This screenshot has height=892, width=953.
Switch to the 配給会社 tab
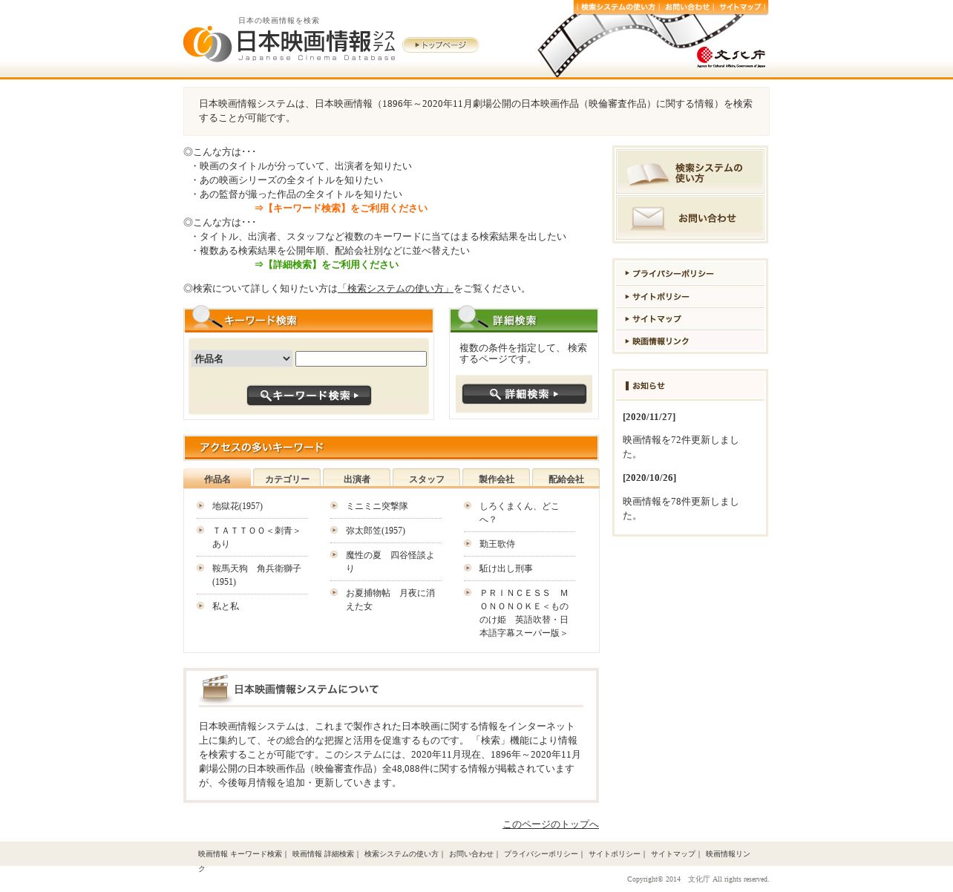pyautogui.click(x=566, y=479)
